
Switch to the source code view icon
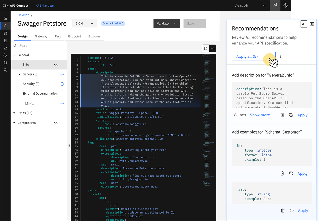click(213, 48)
